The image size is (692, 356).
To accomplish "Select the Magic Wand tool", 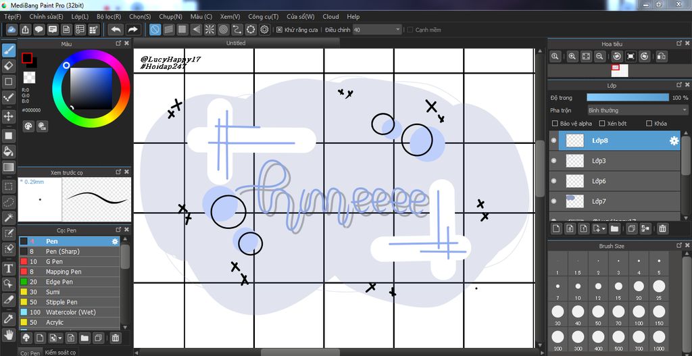I will [8, 218].
